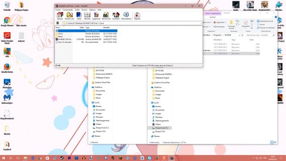The height and width of the screenshot is (161, 286).
Task: Click Nouveau dossier in Explorer ribbon
Action: click(231, 25)
